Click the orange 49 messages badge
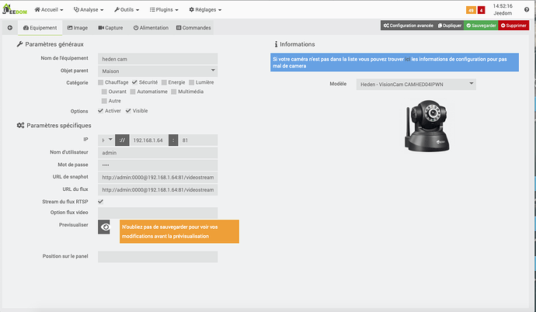The height and width of the screenshot is (312, 536). pos(471,10)
